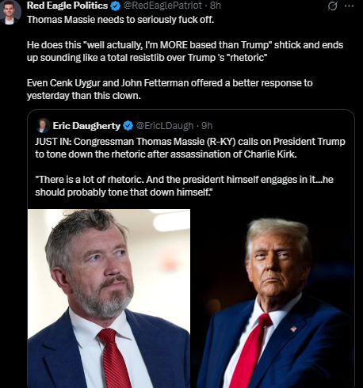Visit the @RedEaglePatriot handle
Screen dimensions: 363x388
point(162,6)
